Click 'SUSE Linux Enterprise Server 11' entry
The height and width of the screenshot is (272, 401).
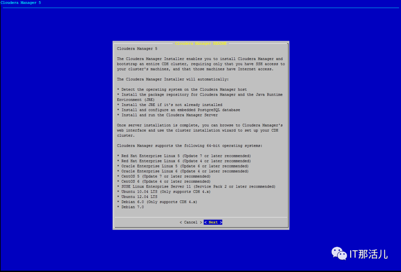[196, 186]
